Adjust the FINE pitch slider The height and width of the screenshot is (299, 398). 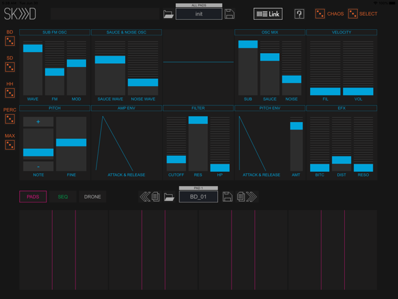pos(71,144)
